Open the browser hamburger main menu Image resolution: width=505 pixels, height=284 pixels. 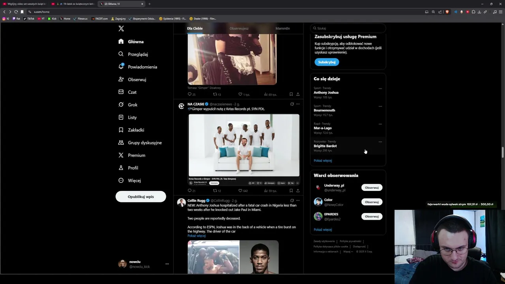point(500,12)
